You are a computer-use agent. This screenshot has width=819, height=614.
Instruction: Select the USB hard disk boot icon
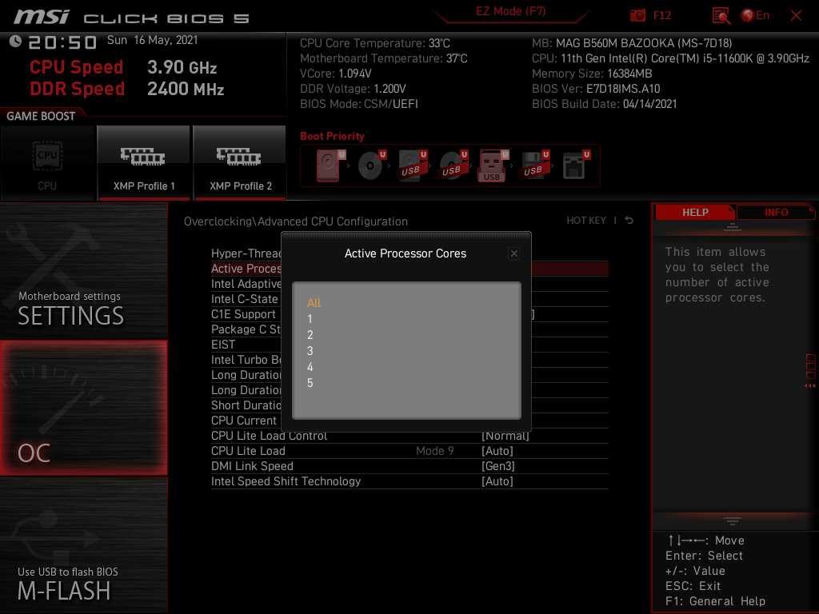pyautogui.click(x=412, y=165)
